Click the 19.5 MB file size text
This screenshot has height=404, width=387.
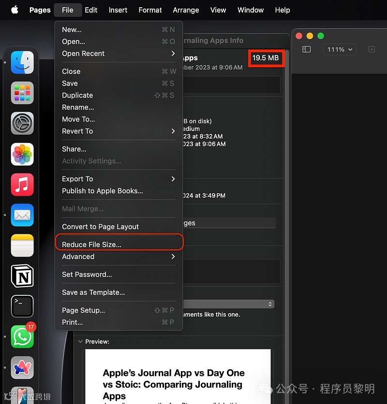tap(266, 58)
